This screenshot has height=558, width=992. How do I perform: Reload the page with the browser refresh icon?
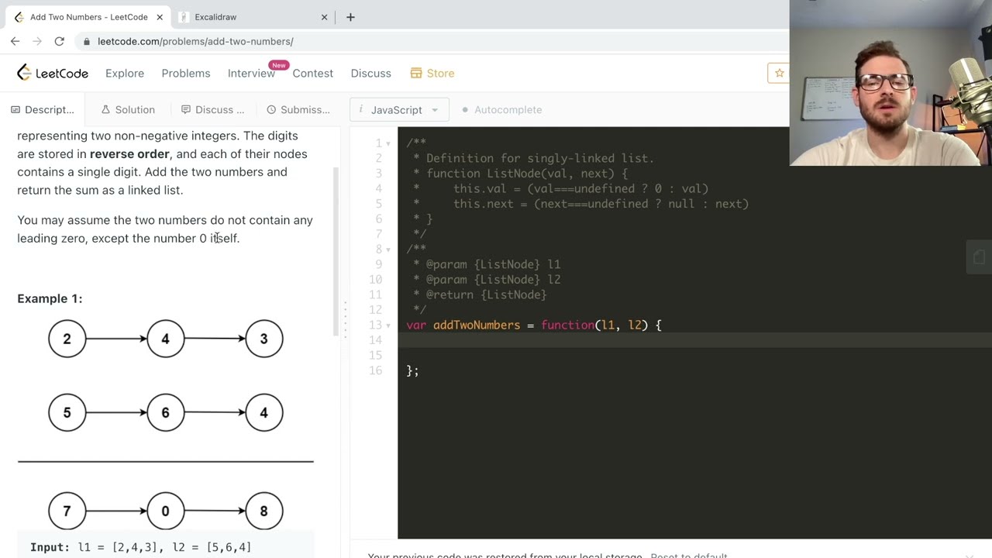point(59,41)
